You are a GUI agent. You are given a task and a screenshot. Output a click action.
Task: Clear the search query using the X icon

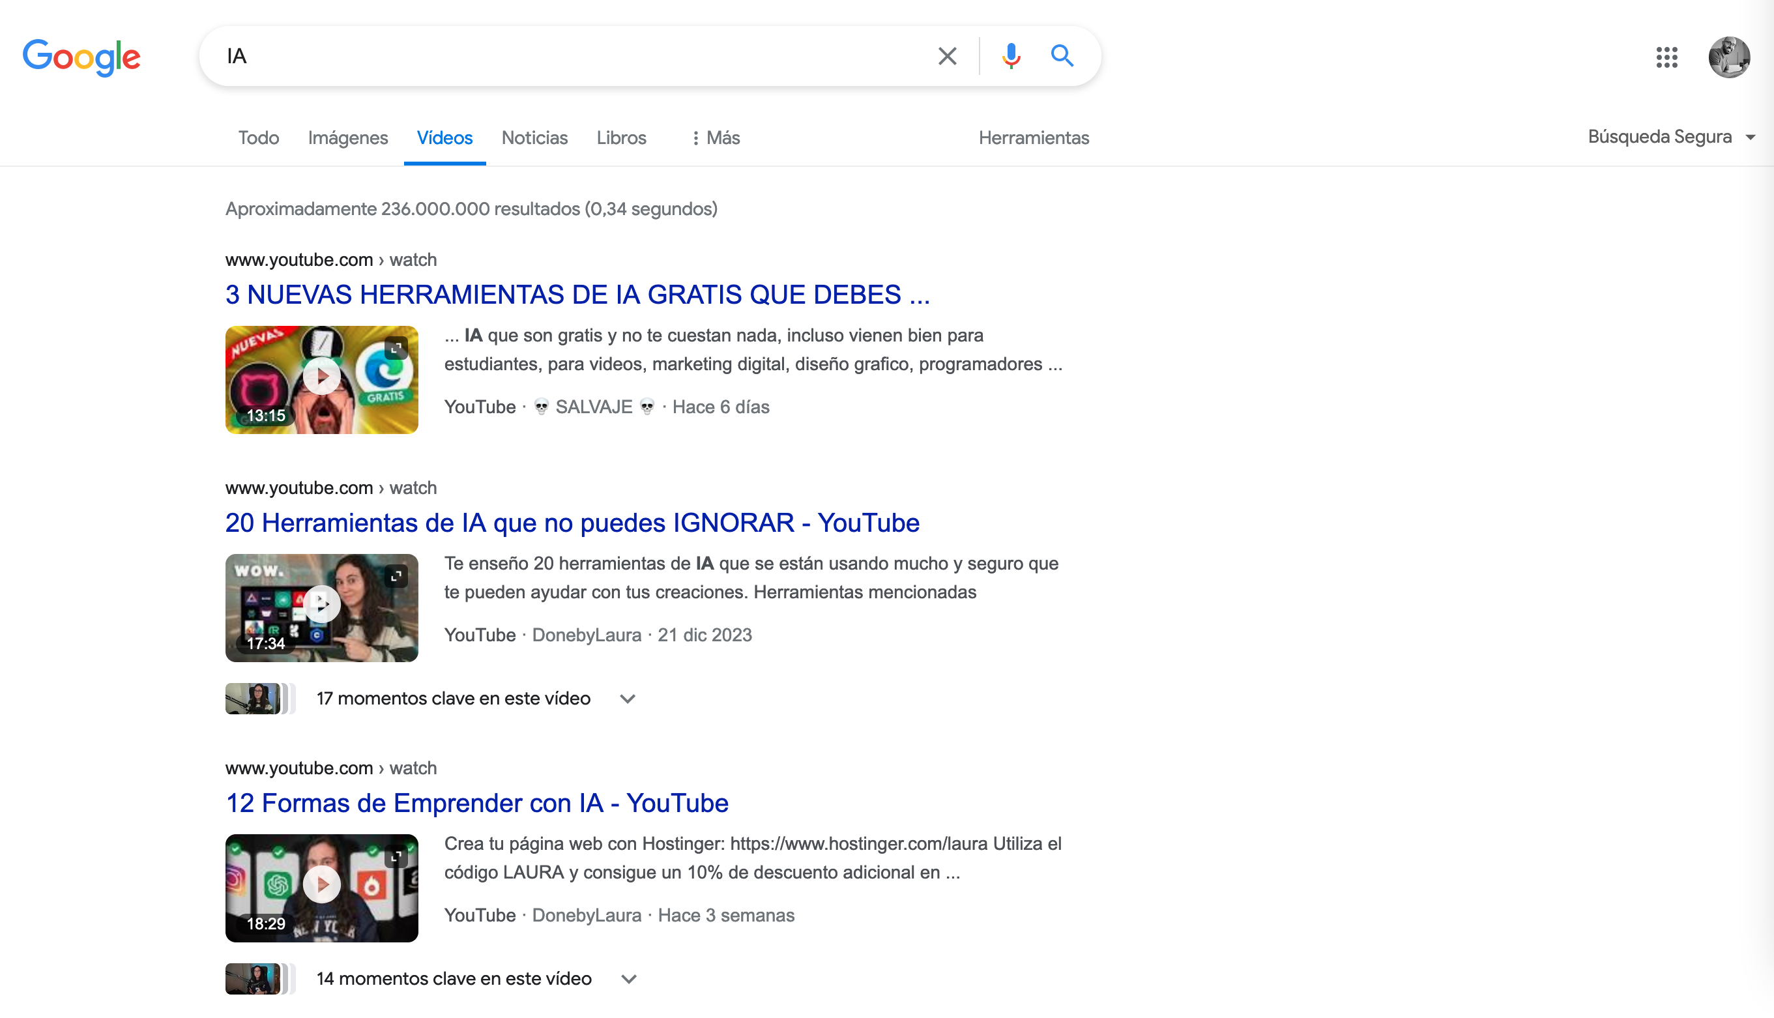947,56
